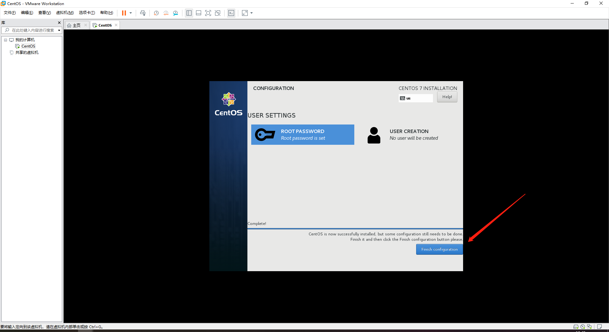Click the us keyboard layout indicator
The height and width of the screenshot is (332, 609).
click(x=416, y=98)
